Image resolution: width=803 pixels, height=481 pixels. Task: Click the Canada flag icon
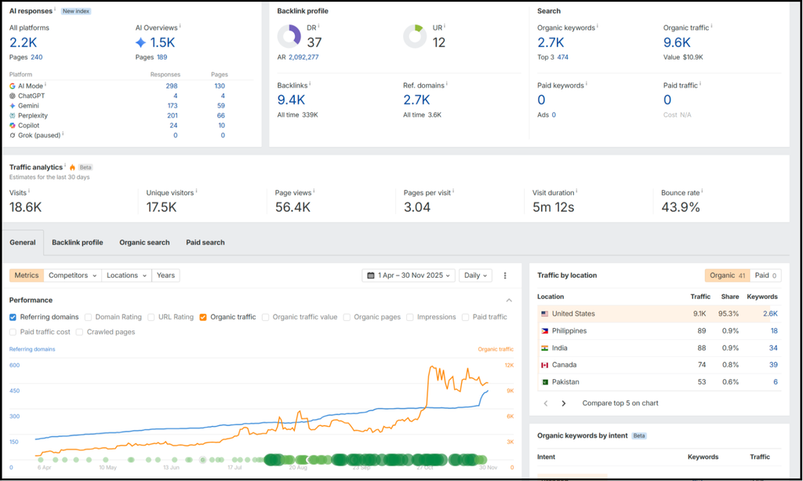(544, 365)
